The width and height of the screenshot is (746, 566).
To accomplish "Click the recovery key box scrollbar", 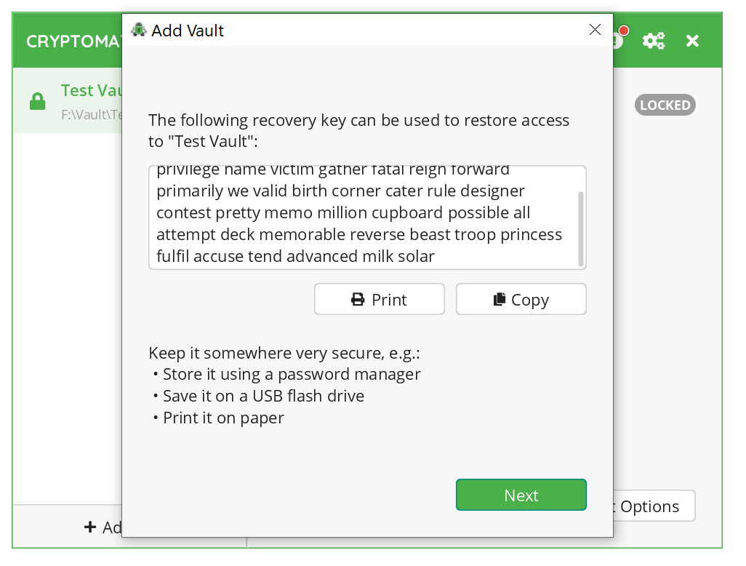I will pyautogui.click(x=580, y=228).
